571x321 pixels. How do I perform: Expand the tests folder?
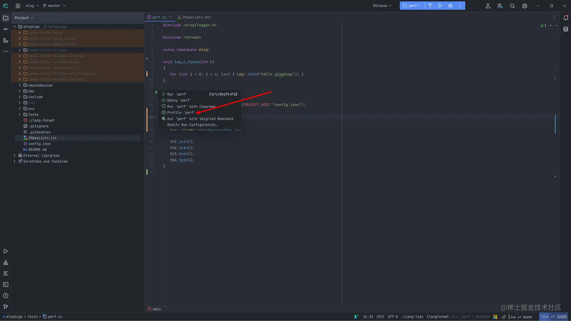click(20, 114)
